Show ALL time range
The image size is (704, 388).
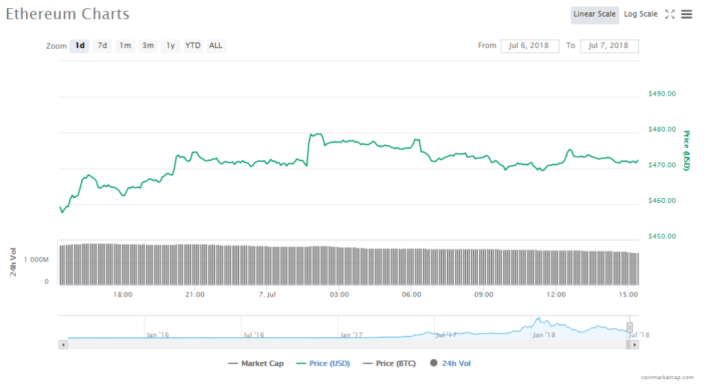click(x=216, y=46)
